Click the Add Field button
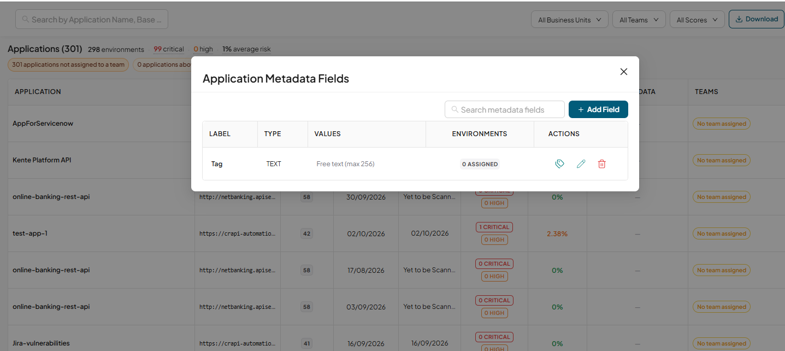Viewport: 785px width, 351px height. point(598,109)
